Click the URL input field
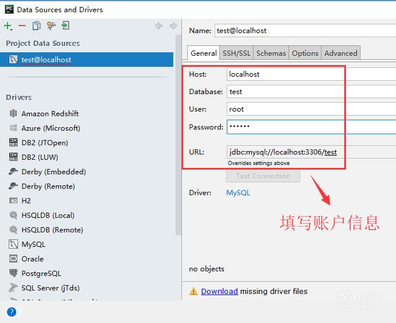Image resolution: width=396 pixels, height=323 pixels. (x=311, y=152)
